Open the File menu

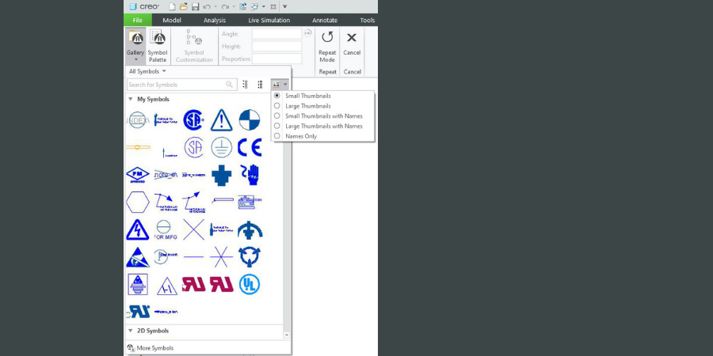[x=137, y=20]
